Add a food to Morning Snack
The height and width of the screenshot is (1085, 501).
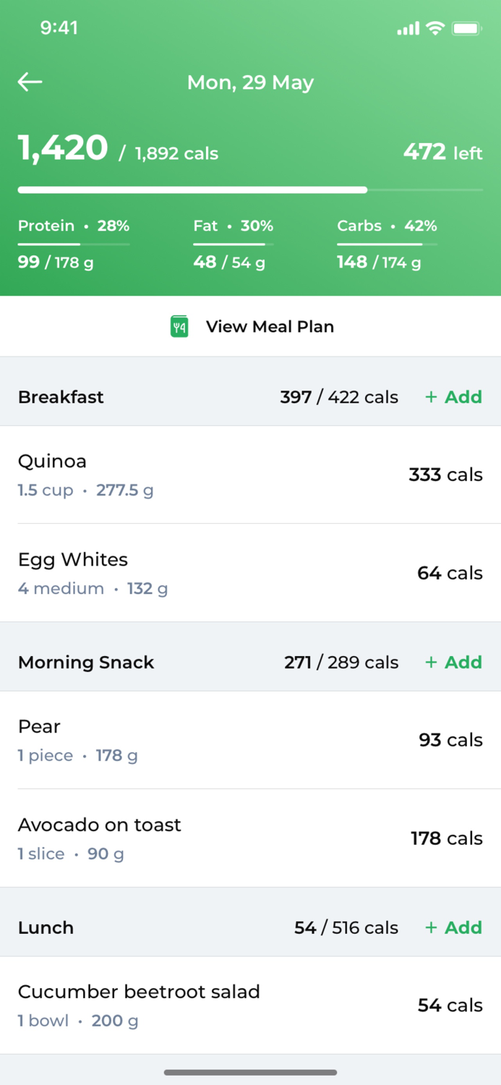(453, 663)
